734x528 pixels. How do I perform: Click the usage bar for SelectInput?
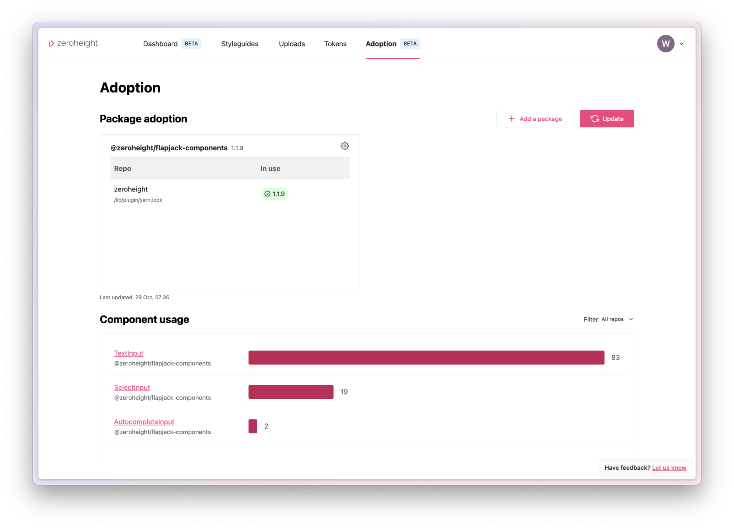click(x=290, y=392)
